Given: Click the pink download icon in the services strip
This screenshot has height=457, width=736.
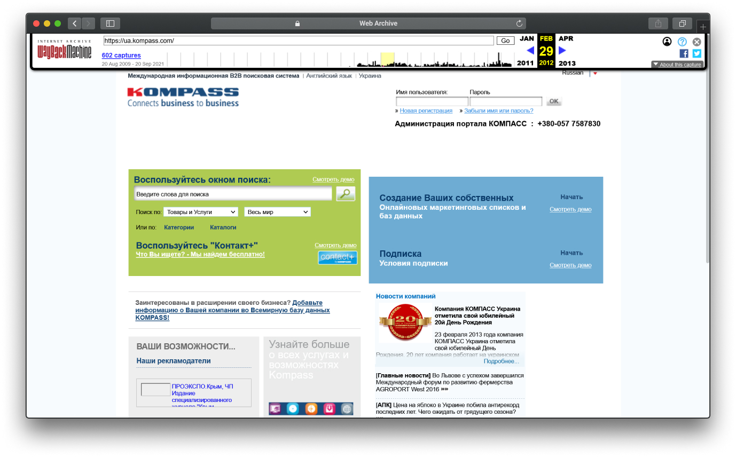Looking at the screenshot, I should pos(330,408).
